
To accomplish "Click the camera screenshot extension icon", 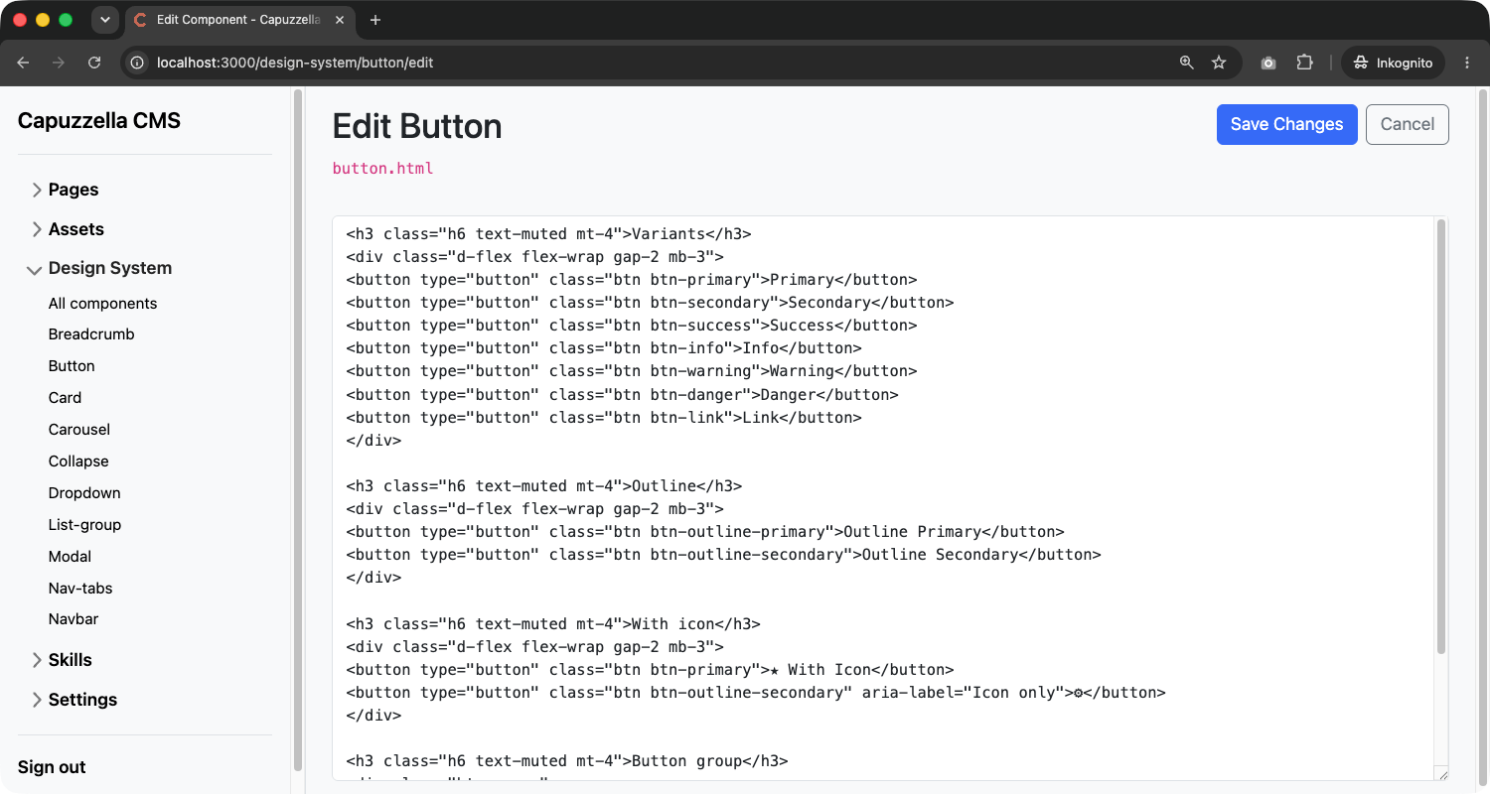I will 1268,63.
